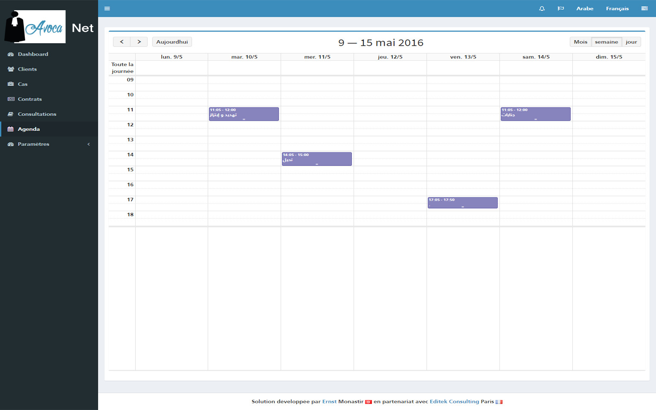Open Contrats menu item
Image resolution: width=656 pixels, height=410 pixels.
[49, 99]
